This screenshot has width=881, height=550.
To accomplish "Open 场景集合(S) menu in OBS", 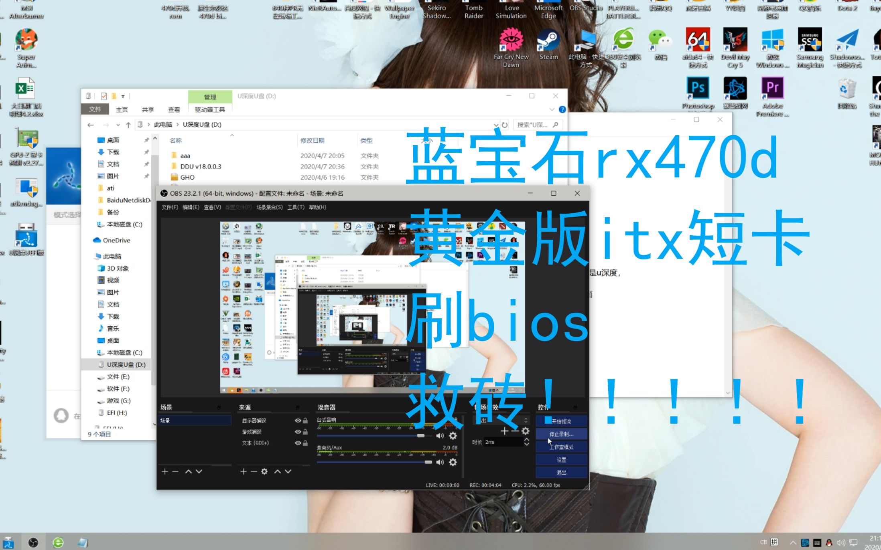I will coord(270,207).
